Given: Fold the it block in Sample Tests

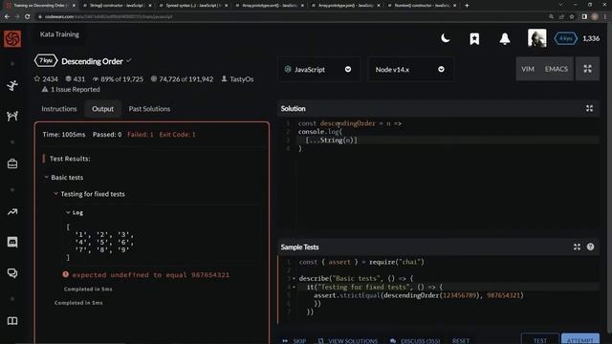Looking at the screenshot, I should (294, 287).
